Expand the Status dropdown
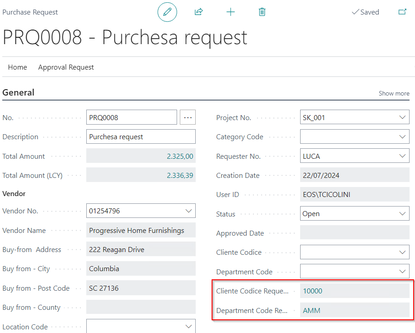Viewport: 415px width, 333px height. click(x=402, y=213)
